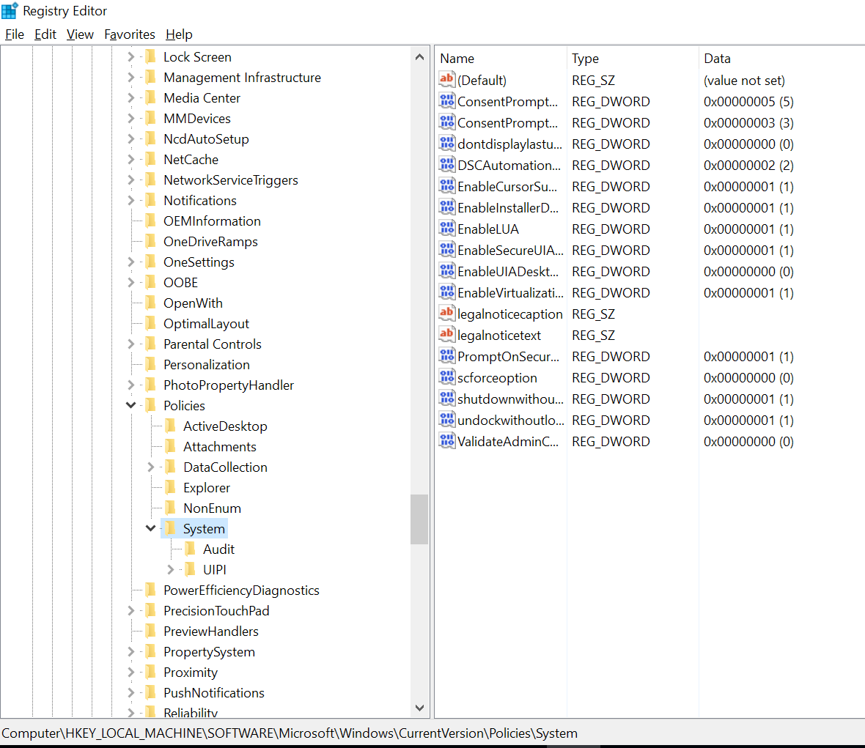Click the DWORD icon of EnableUIADeskt... value
The image size is (865, 748).
click(447, 270)
